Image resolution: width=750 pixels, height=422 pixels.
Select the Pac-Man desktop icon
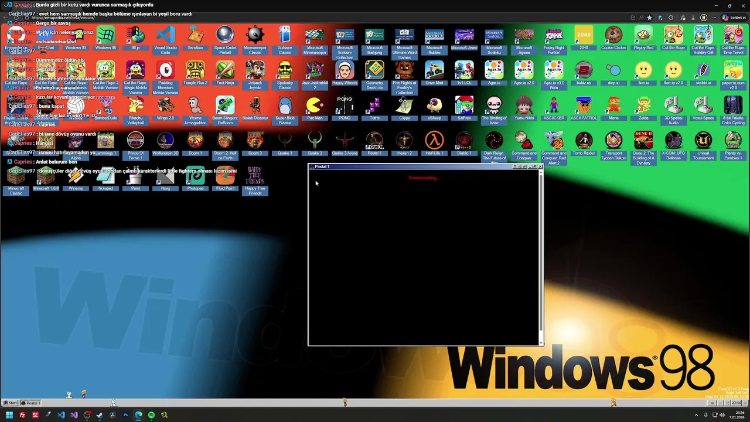(315, 108)
